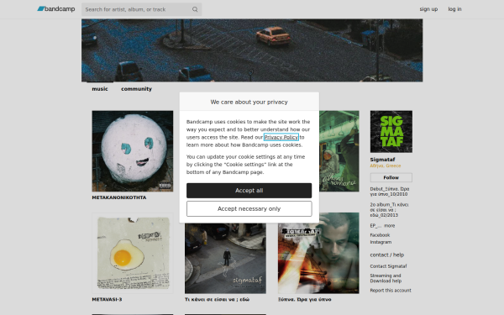Screen dimensions: 504x315
Task: Click the Accept all button
Action: coord(249,191)
